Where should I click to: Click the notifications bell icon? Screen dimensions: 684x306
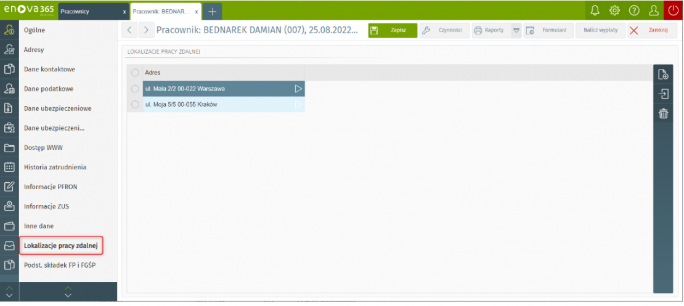tap(595, 10)
